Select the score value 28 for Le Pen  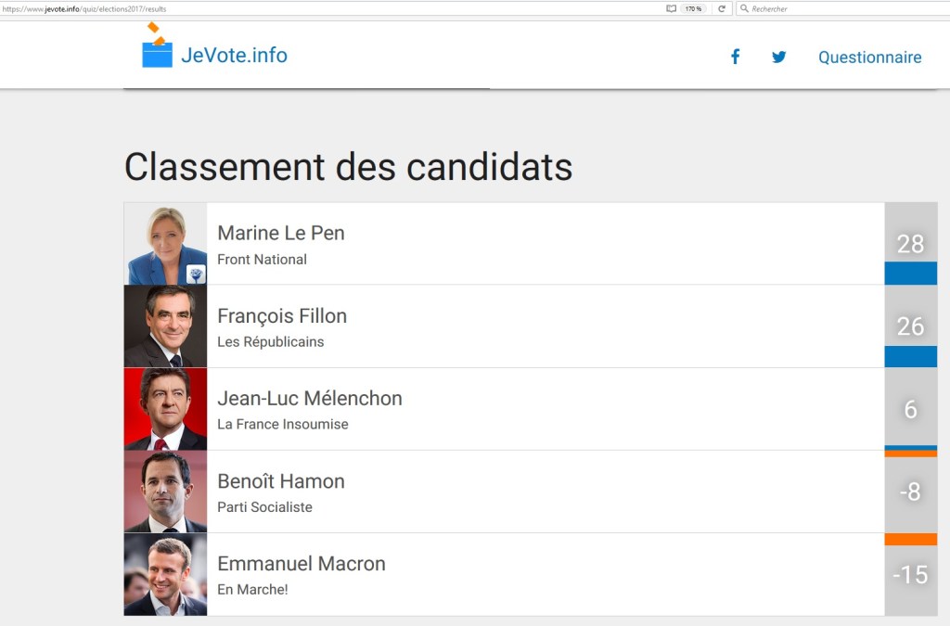(x=910, y=243)
